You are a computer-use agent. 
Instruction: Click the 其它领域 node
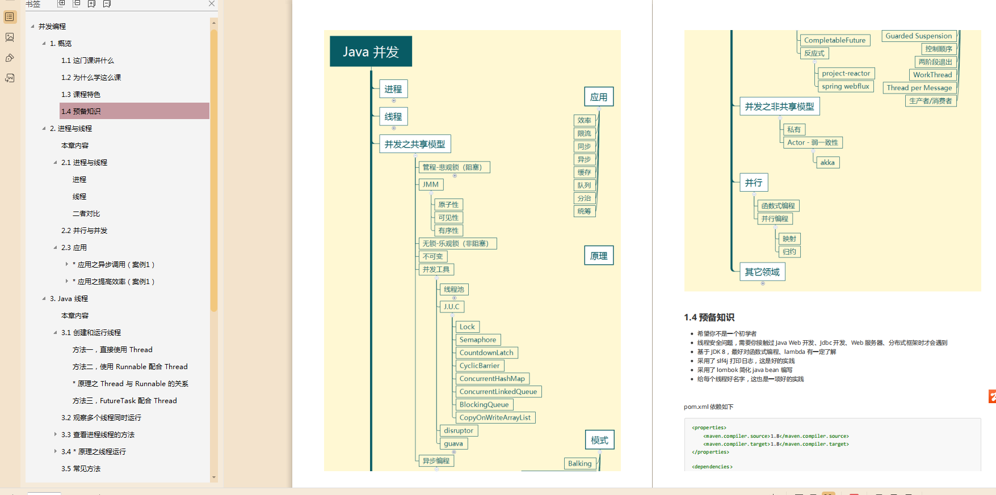pos(762,272)
